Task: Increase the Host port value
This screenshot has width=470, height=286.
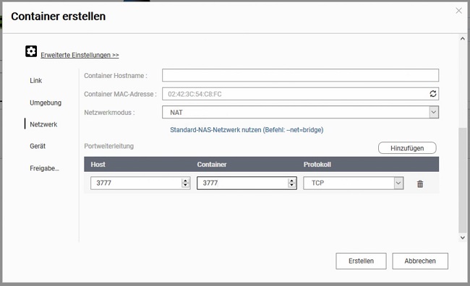Action: pos(186,181)
